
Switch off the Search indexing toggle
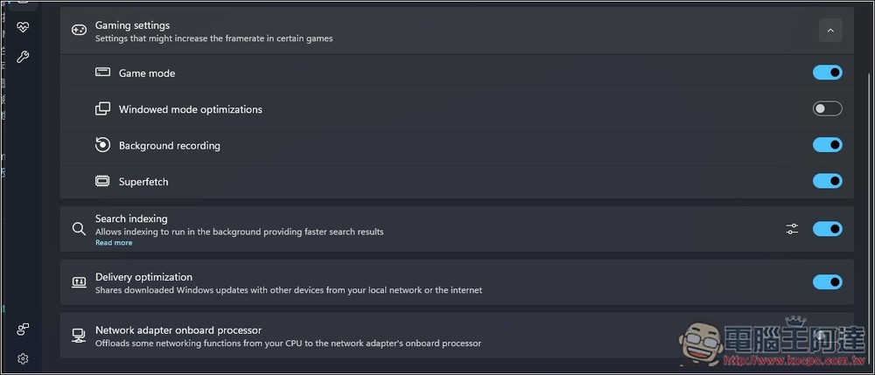tap(827, 229)
